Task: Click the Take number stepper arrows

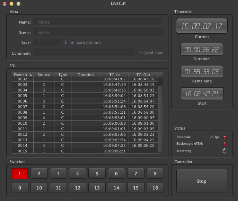Action: (66, 43)
